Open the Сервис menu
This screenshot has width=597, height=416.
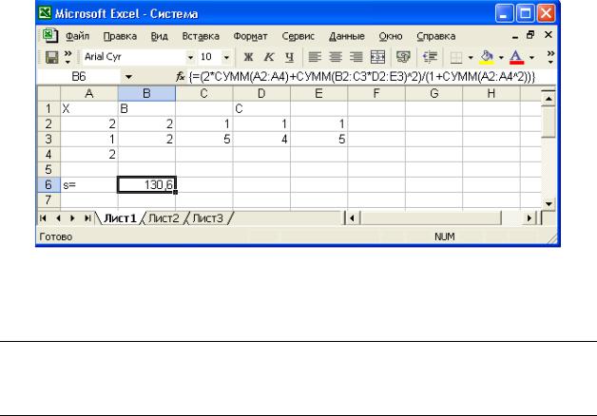(298, 36)
